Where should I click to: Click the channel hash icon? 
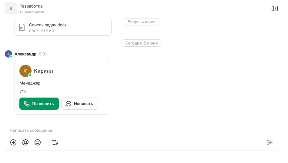pos(11,8)
